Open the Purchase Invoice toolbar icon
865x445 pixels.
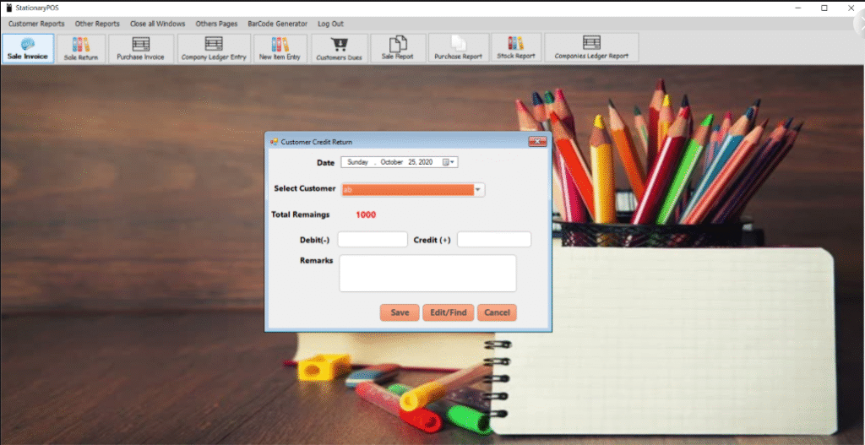click(141, 48)
